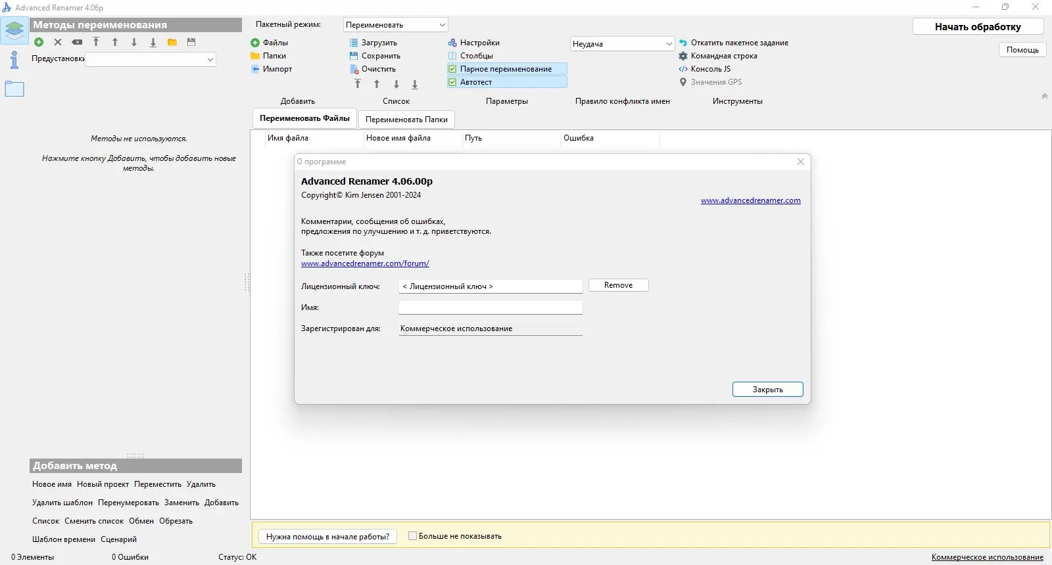
Task: Check the Больше не показывать box
Action: [413, 536]
